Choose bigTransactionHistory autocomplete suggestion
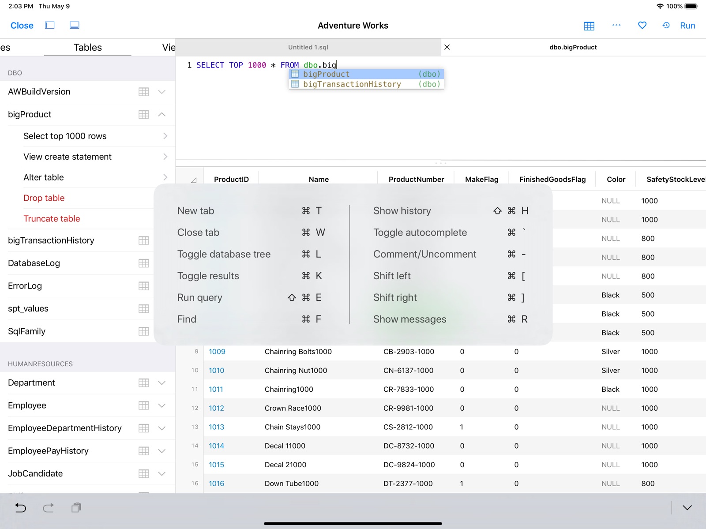706x529 pixels. pyautogui.click(x=366, y=84)
